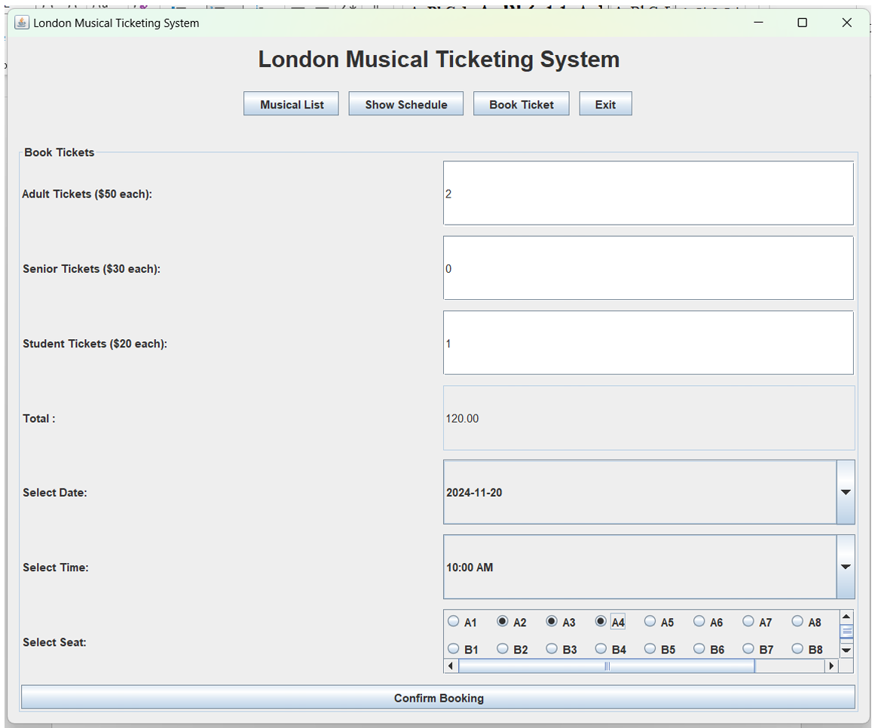This screenshot has height=728, width=875.
Task: Click the Student Tickets input field
Action: pyautogui.click(x=648, y=343)
